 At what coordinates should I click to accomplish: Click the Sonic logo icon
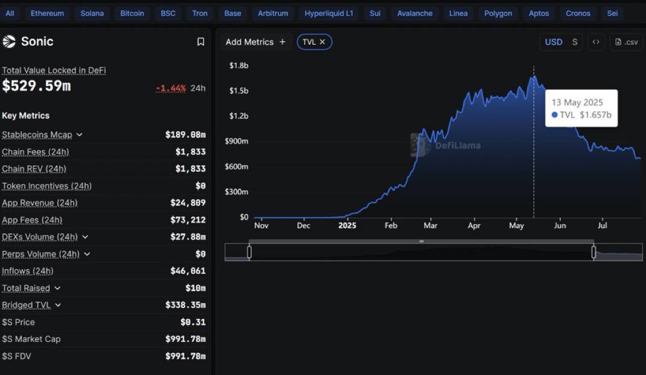(x=9, y=42)
